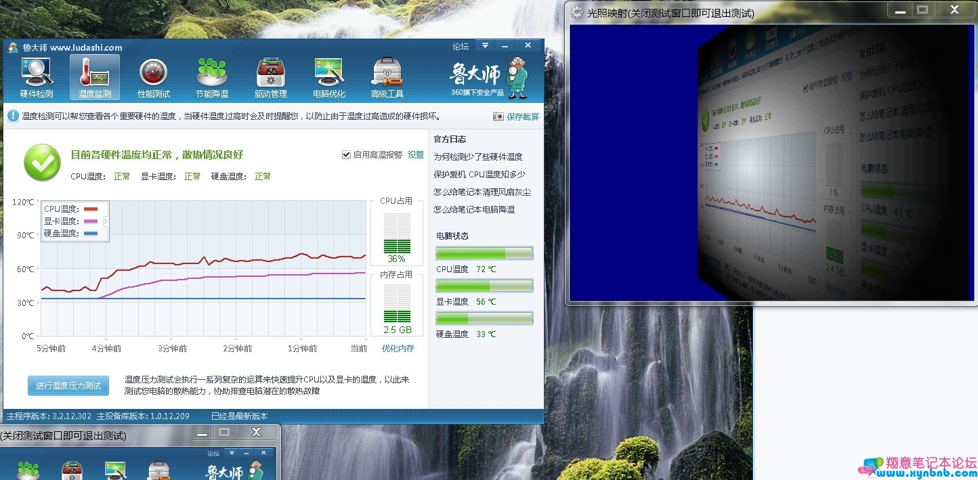Open 驱动管理 driver management in Ludashi toolbar

(271, 79)
